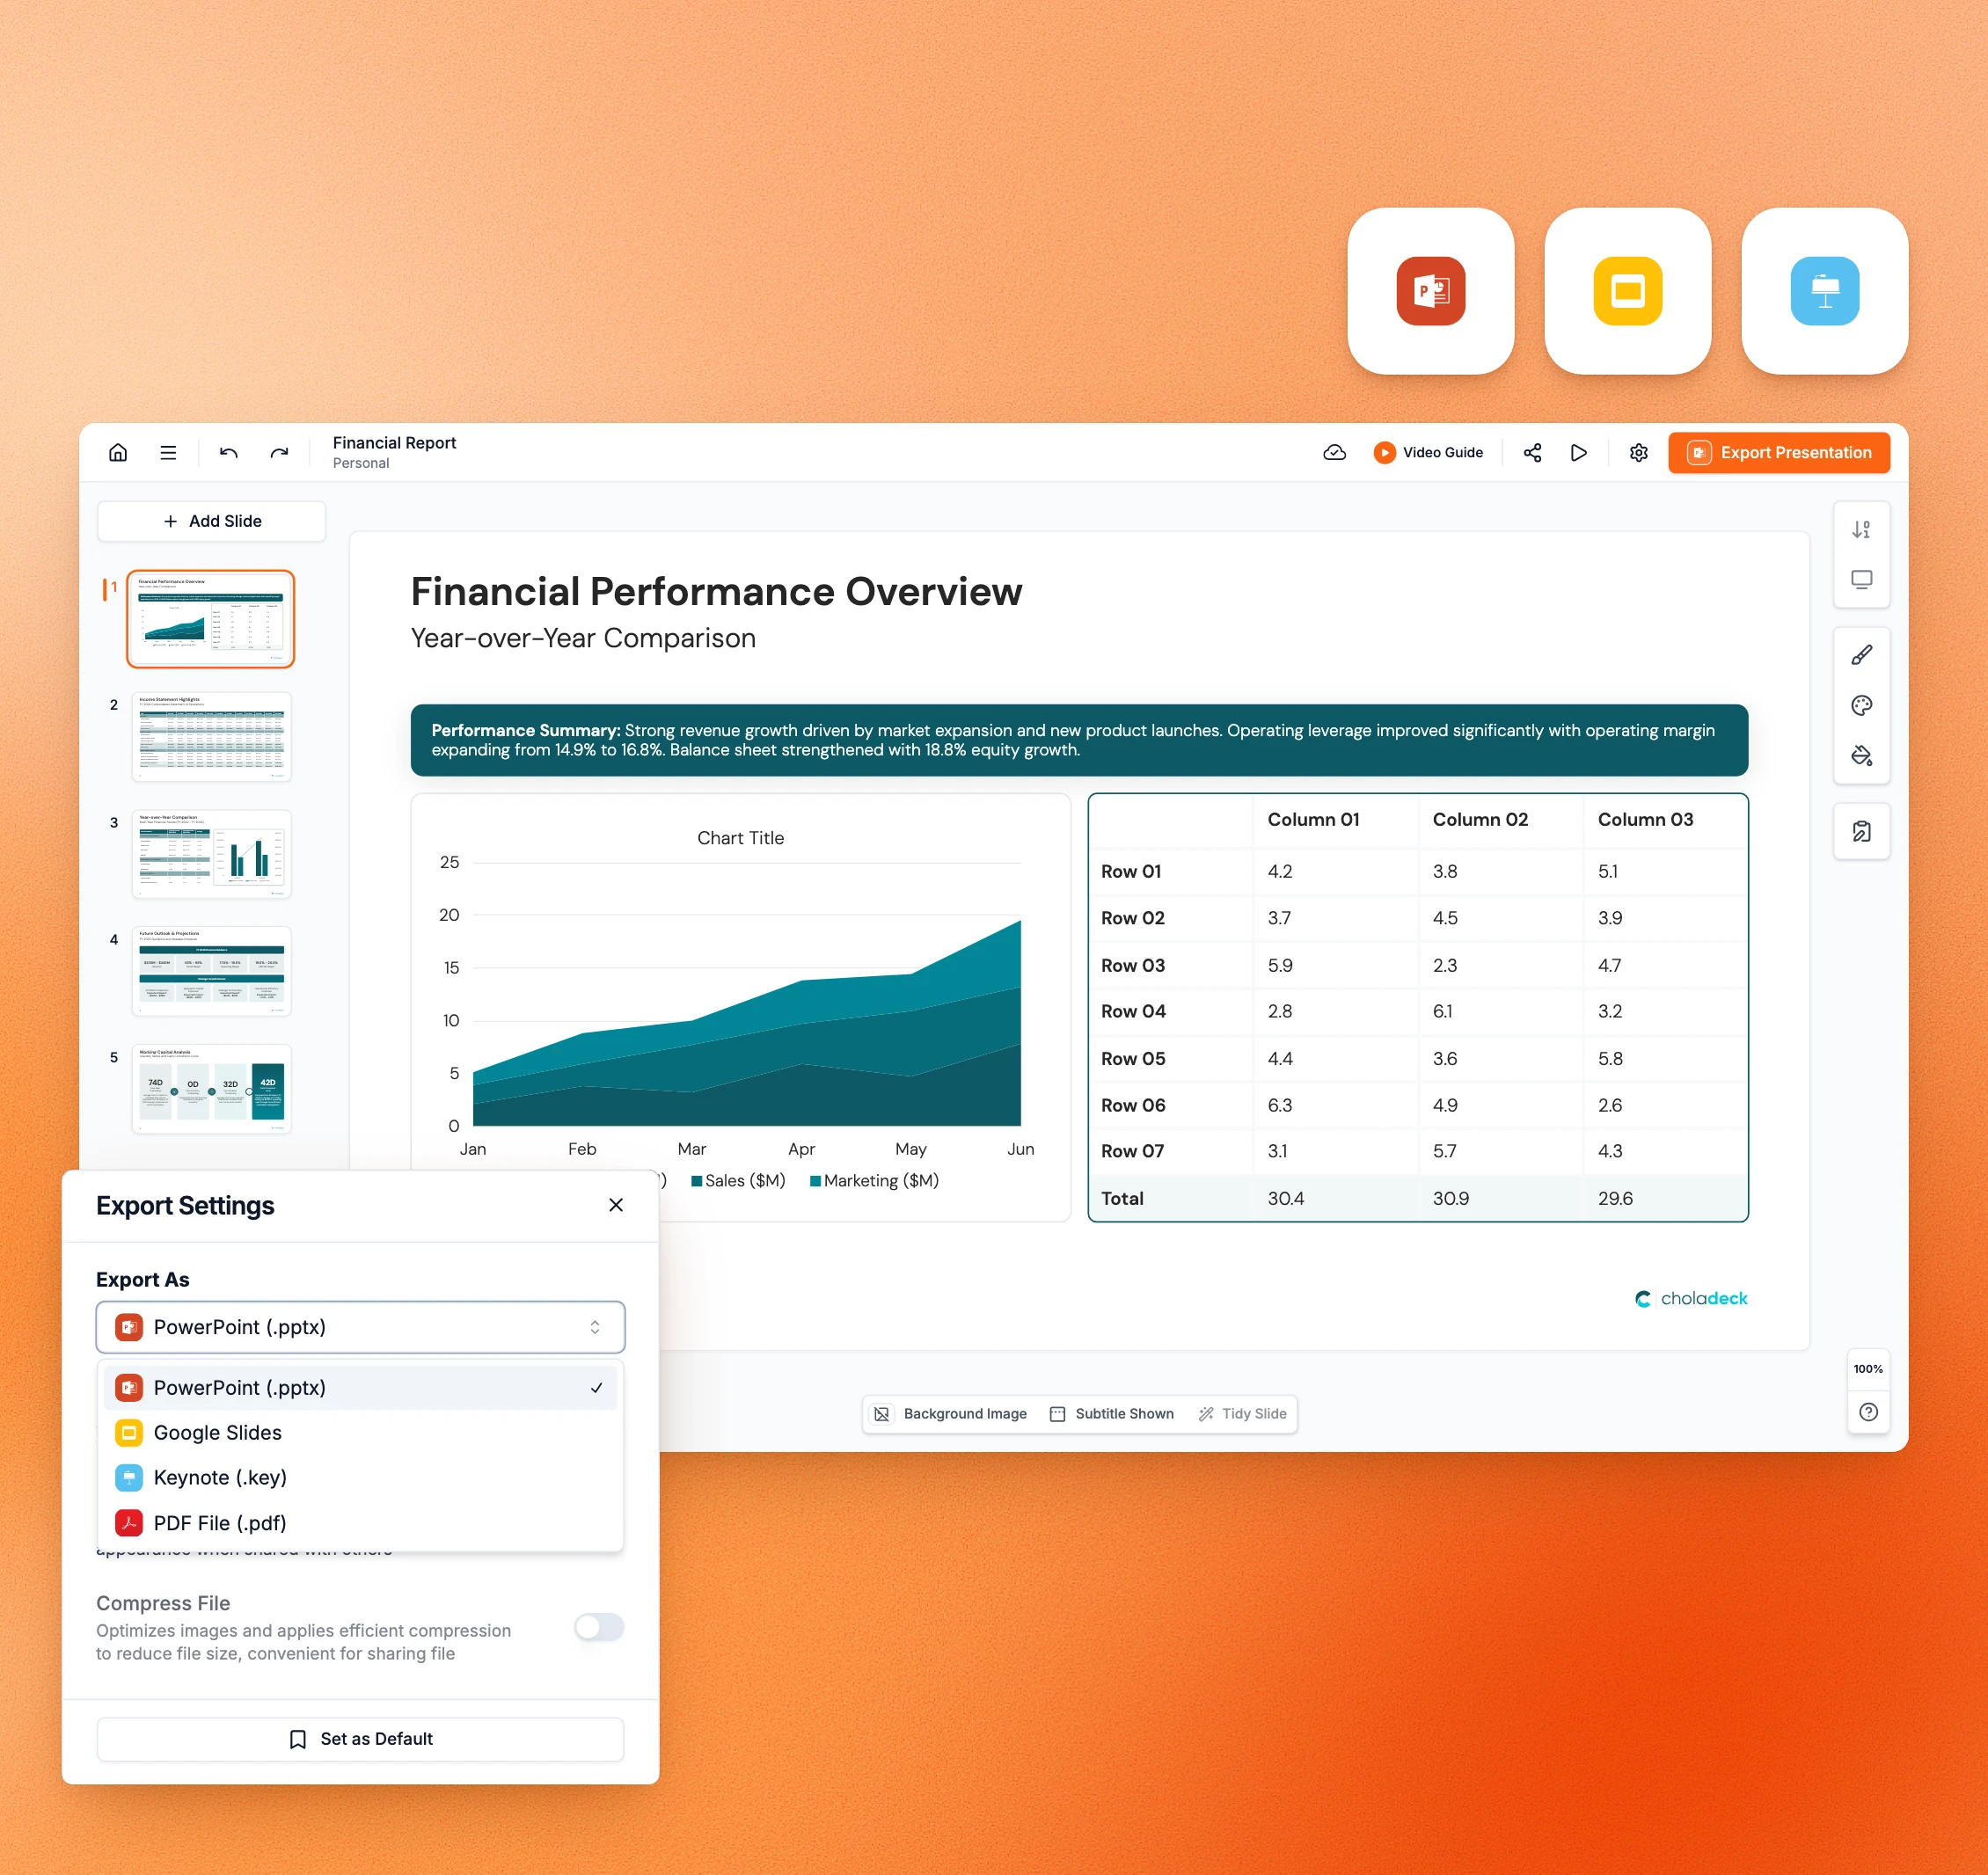
Task: Redo the last action
Action: 279,452
